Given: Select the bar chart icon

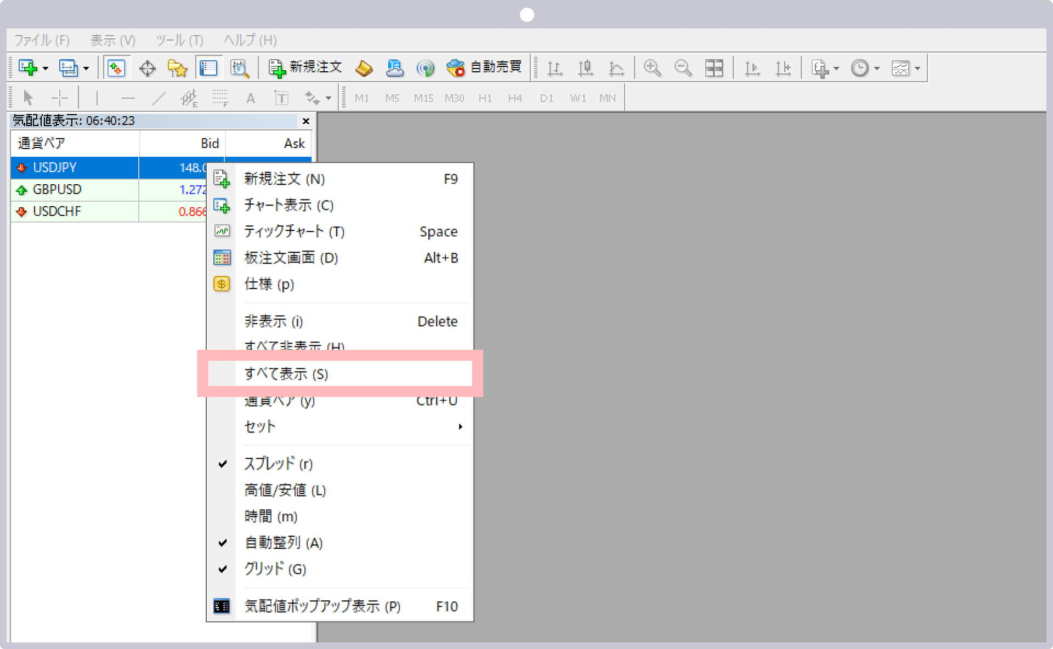Looking at the screenshot, I should (x=555, y=68).
